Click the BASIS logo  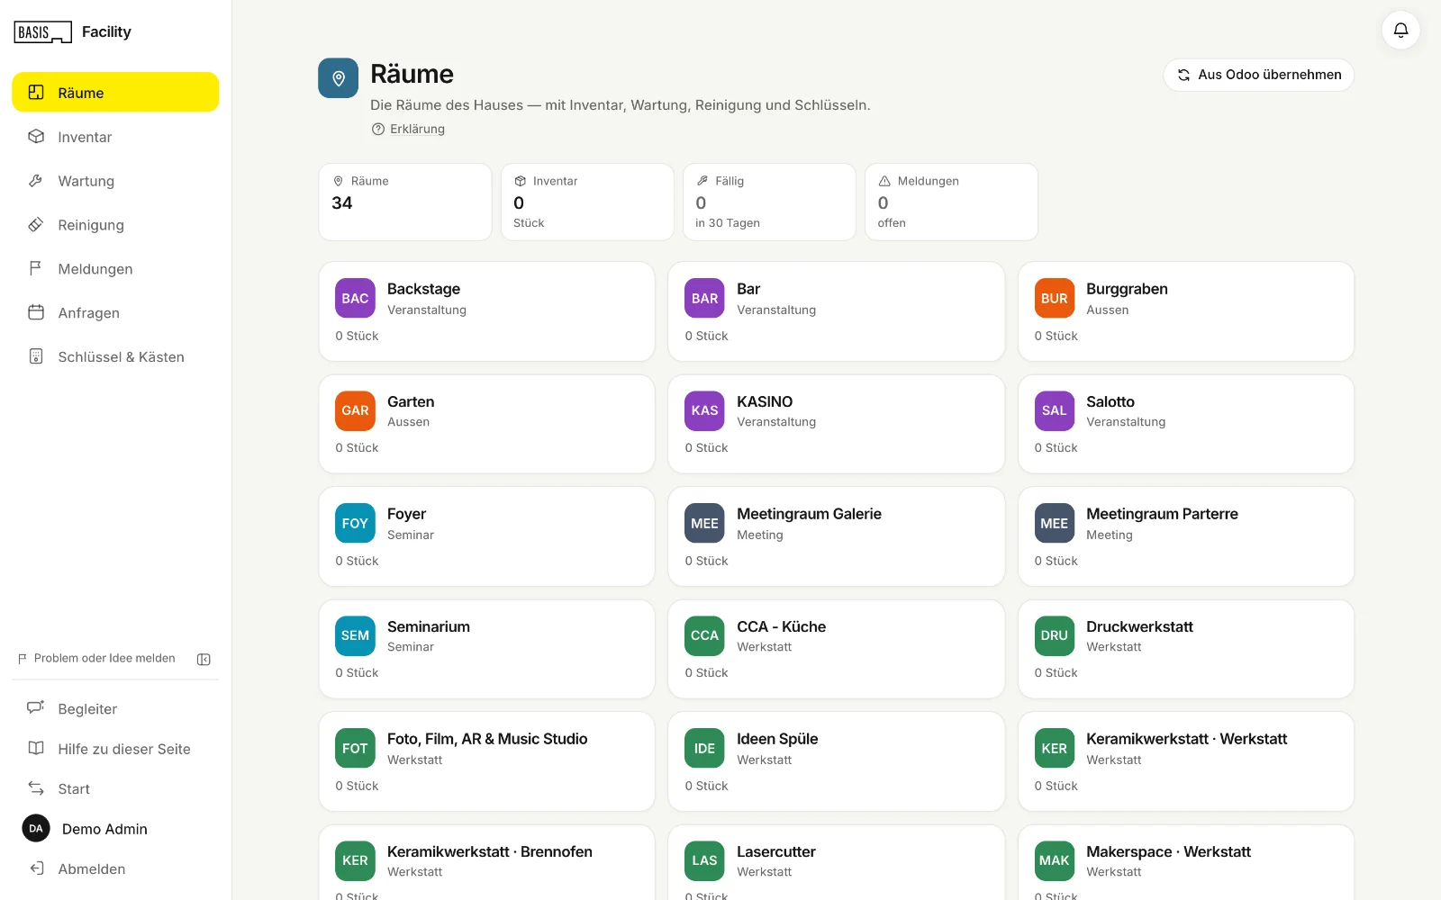tap(42, 32)
